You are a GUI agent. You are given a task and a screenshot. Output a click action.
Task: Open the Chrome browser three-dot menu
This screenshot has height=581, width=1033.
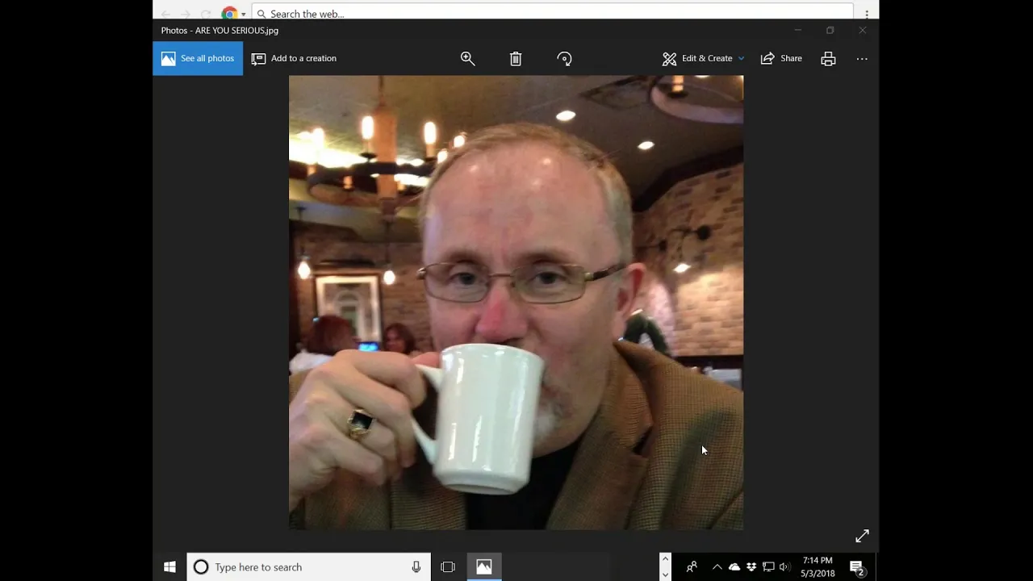(867, 14)
